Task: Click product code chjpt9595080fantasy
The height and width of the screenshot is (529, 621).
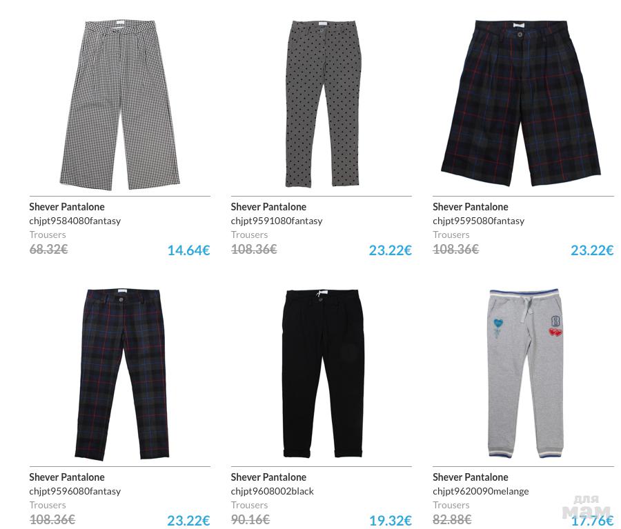Action: 478,221
